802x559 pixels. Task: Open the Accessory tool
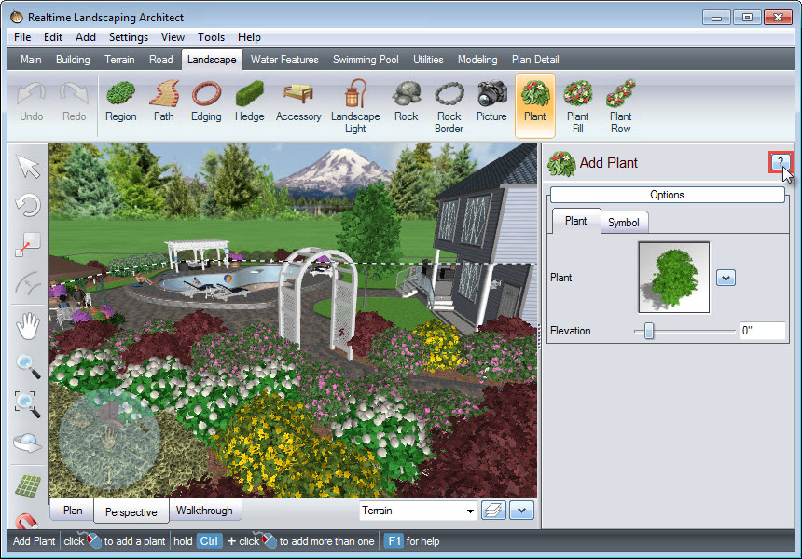pos(298,102)
